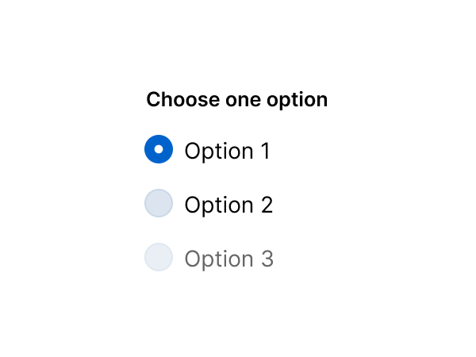Click the disabled Option 3 radio button
This screenshot has width=476, height=357.
click(159, 257)
